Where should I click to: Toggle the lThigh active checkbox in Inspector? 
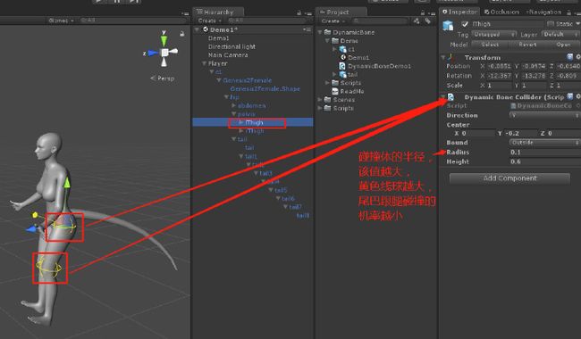pos(465,24)
